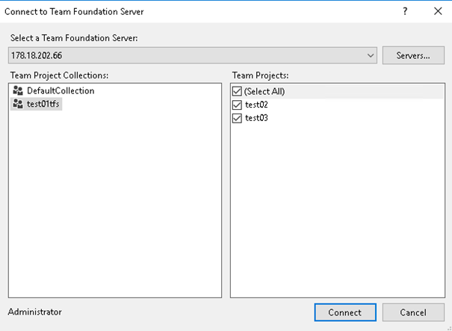Click the test02 project label

point(256,105)
